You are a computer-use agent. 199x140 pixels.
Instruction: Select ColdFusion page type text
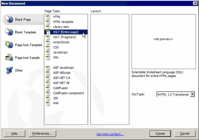pyautogui.click(x=60, y=88)
